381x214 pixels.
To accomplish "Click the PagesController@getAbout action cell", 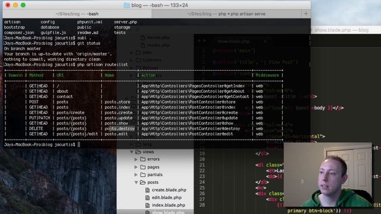I will [x=193, y=91].
